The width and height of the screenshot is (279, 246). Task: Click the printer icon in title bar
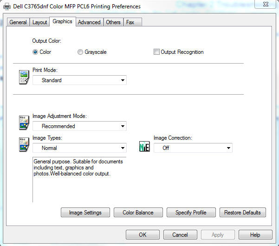point(7,6)
